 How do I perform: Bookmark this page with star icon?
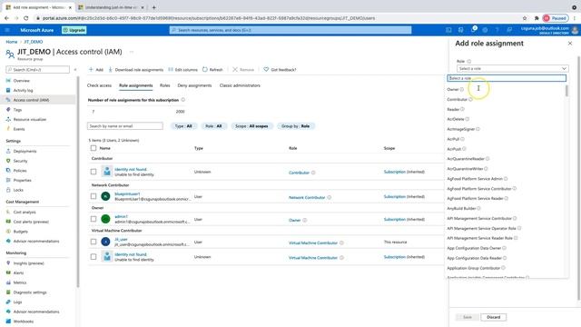point(525,18)
